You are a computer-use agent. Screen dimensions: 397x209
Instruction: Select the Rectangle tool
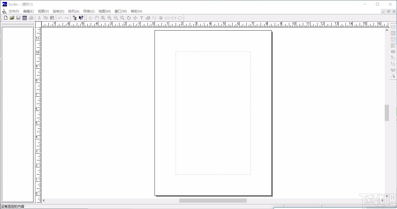tap(167, 18)
